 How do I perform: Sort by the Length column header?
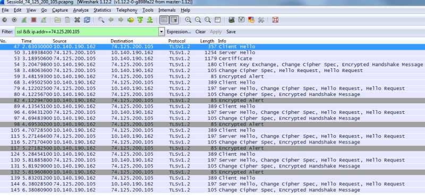coord(207,41)
